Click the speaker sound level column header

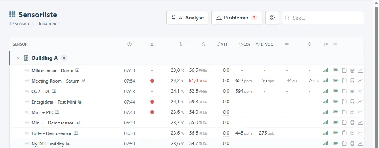(287, 44)
